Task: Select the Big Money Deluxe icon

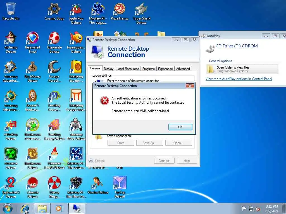Action: [32, 71]
